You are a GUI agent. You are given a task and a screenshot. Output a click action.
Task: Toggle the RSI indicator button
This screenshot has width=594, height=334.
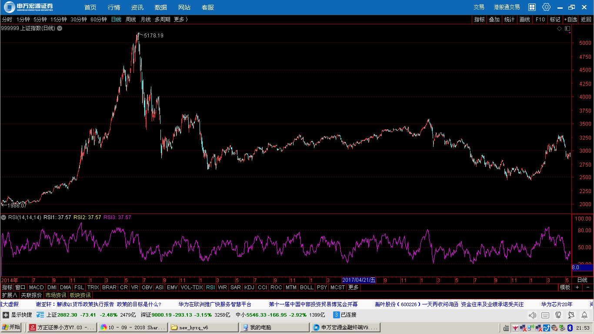[210, 287]
